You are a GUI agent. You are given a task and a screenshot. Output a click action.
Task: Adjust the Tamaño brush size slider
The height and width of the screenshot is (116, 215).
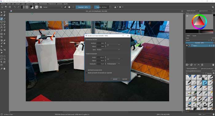pos(101,7)
